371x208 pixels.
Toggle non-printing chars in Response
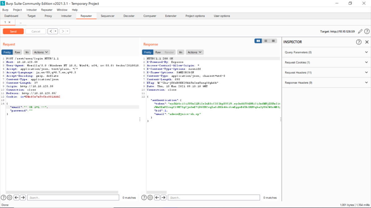pos(181,52)
